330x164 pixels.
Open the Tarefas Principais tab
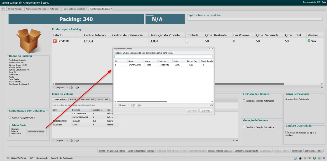[15, 9]
